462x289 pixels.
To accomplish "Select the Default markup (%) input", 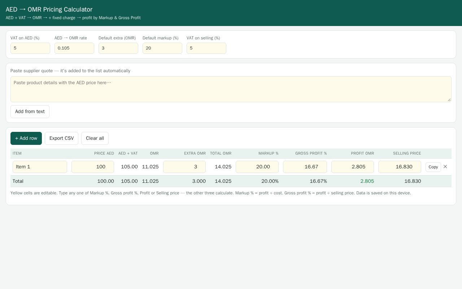I will [x=162, y=48].
